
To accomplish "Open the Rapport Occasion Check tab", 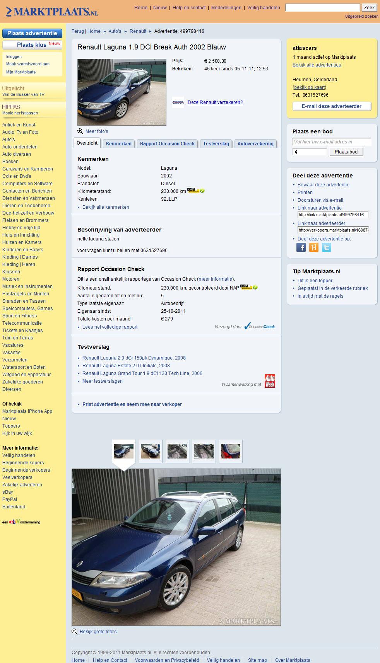I will (167, 143).
